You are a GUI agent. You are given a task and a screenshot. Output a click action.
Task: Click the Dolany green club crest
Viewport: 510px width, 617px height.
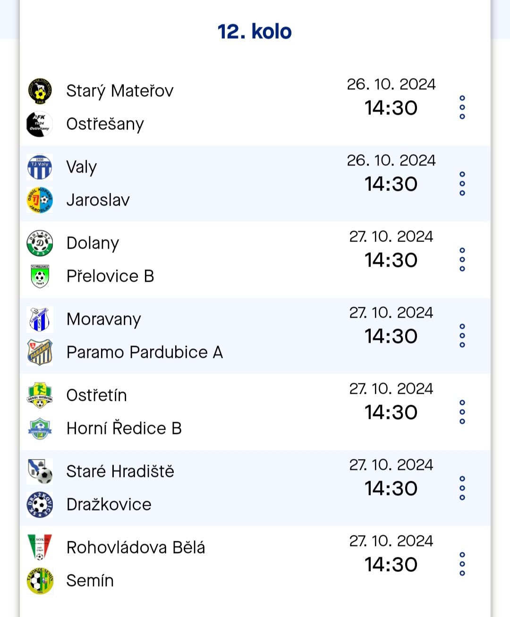click(40, 243)
